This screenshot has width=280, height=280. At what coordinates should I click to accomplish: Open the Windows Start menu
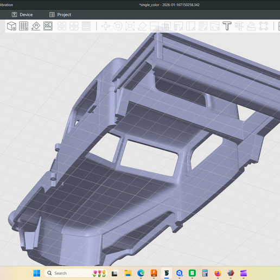(37, 273)
